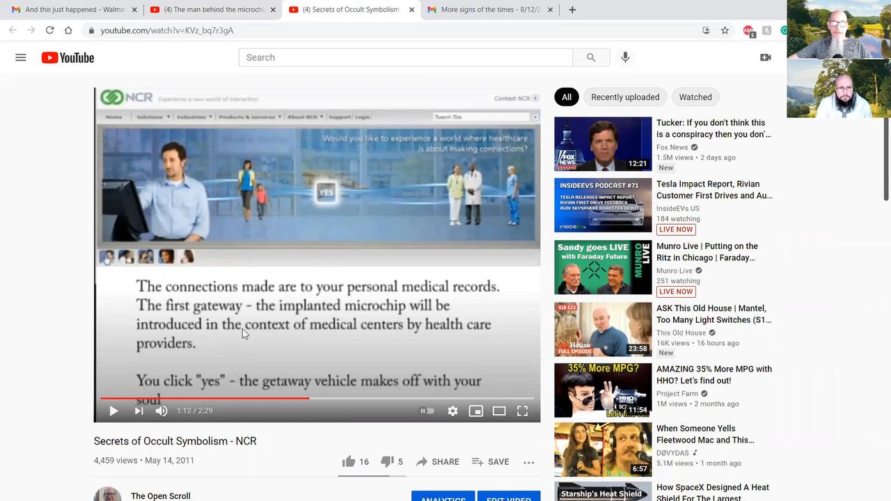This screenshot has width=891, height=501.
Task: Select the Recently uploaded filter chip
Action: point(624,97)
